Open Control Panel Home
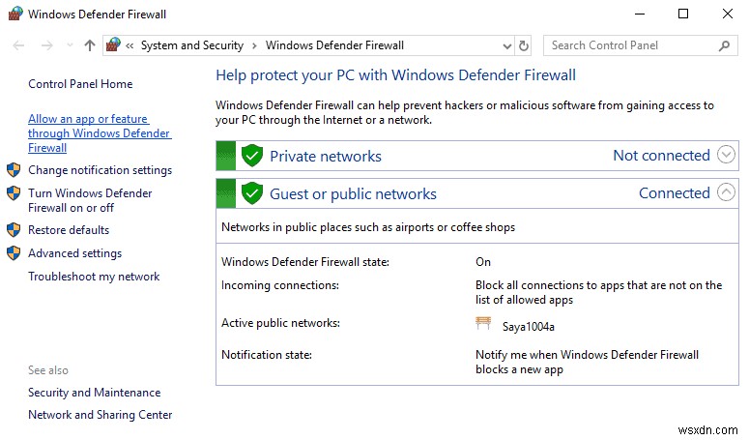This screenshot has height=440, width=749. (80, 84)
